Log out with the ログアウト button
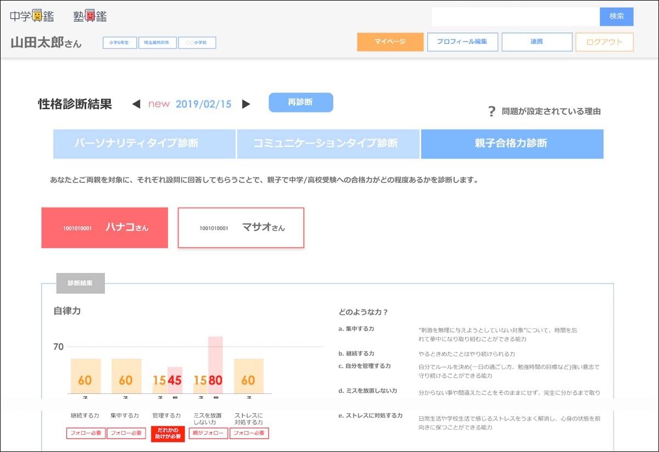This screenshot has width=659, height=452. pyautogui.click(x=604, y=42)
